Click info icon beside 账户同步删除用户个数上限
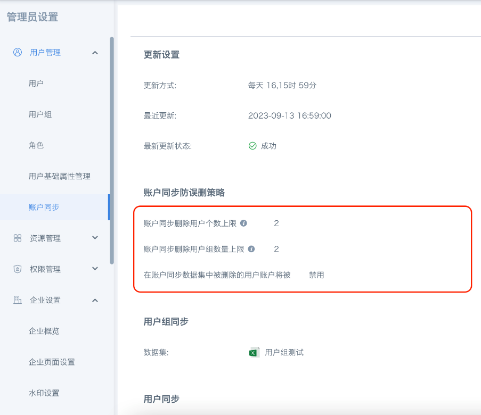The image size is (481, 415). tap(243, 223)
